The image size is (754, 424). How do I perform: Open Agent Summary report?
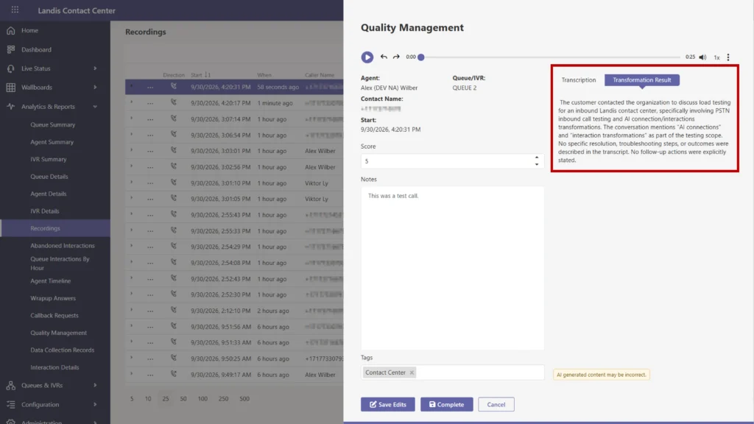click(x=52, y=142)
